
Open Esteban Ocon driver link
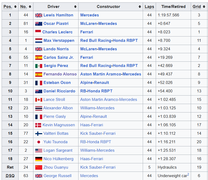57,83
